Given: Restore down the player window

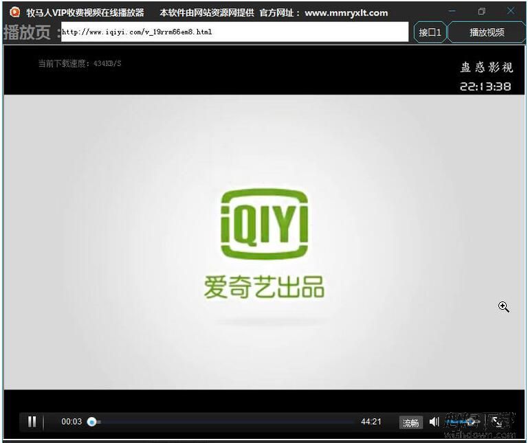Looking at the screenshot, I should pyautogui.click(x=481, y=11).
